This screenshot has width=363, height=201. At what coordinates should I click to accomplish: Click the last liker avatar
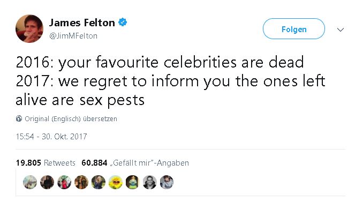click(167, 182)
